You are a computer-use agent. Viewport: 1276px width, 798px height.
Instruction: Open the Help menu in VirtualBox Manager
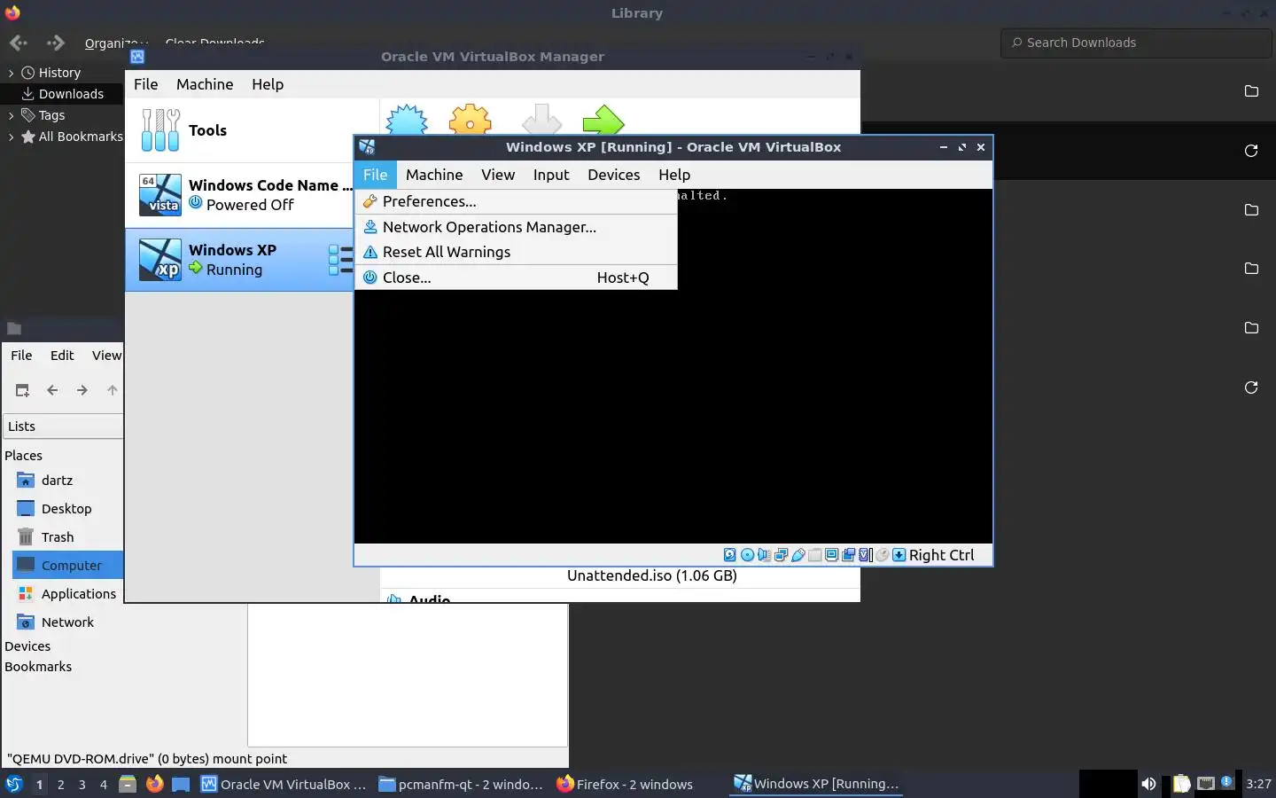click(268, 84)
